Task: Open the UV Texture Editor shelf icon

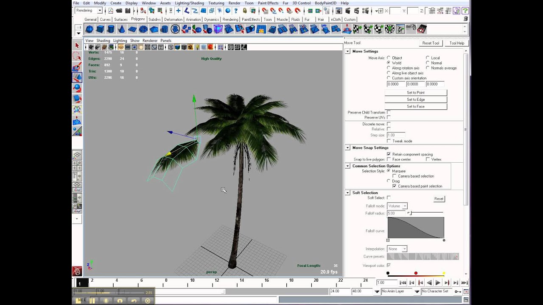Action: (400, 29)
